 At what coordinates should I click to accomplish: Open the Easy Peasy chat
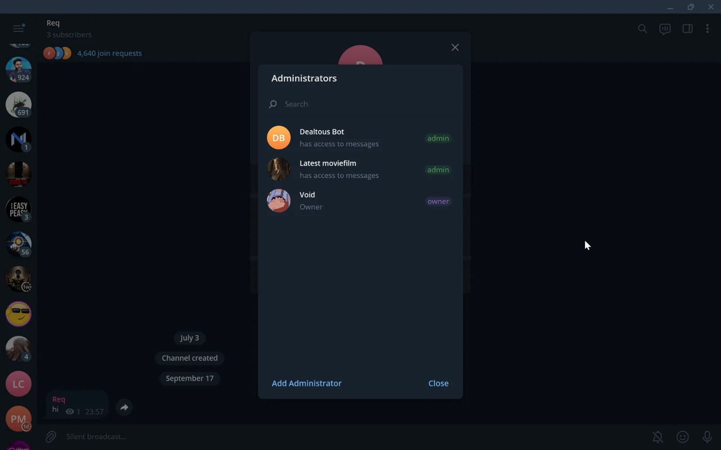coord(18,209)
